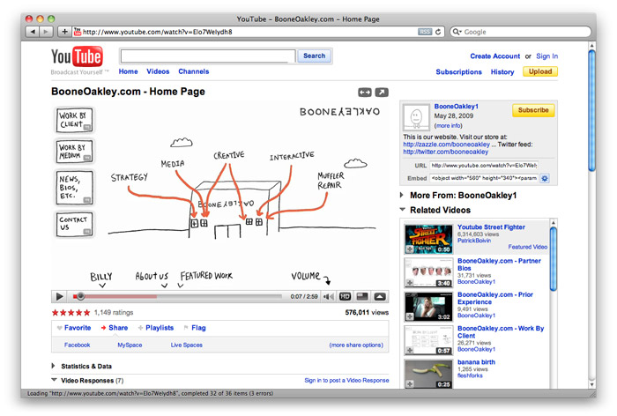Viewport: 617px width, 416px height.
Task: Toggle HD quality on the player
Action: pos(346,296)
